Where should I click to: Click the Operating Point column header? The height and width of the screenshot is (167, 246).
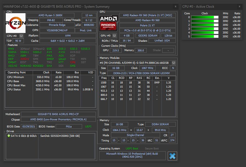[19, 73]
